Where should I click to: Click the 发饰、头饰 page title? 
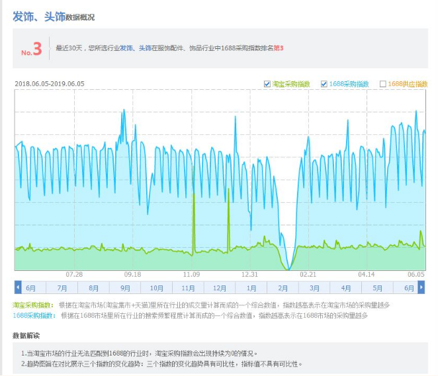[x=38, y=17]
